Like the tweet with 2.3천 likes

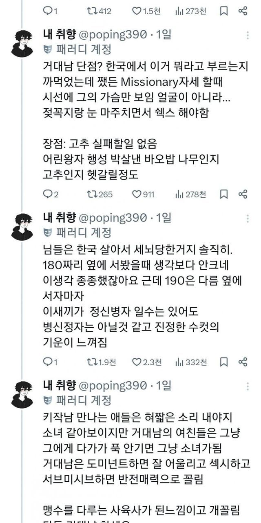point(136,362)
